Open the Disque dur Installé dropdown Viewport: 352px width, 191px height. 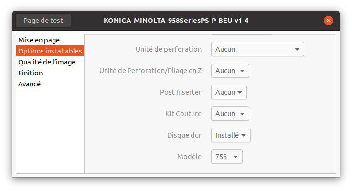click(231, 135)
